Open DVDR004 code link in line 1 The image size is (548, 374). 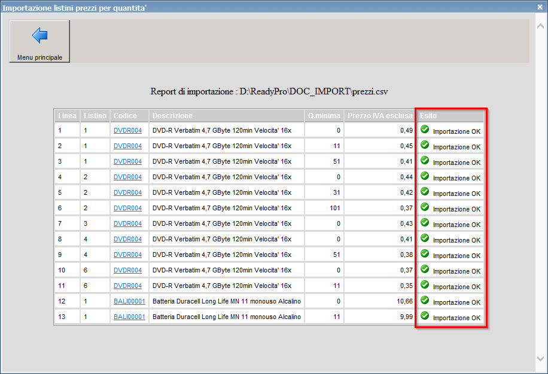(127, 130)
